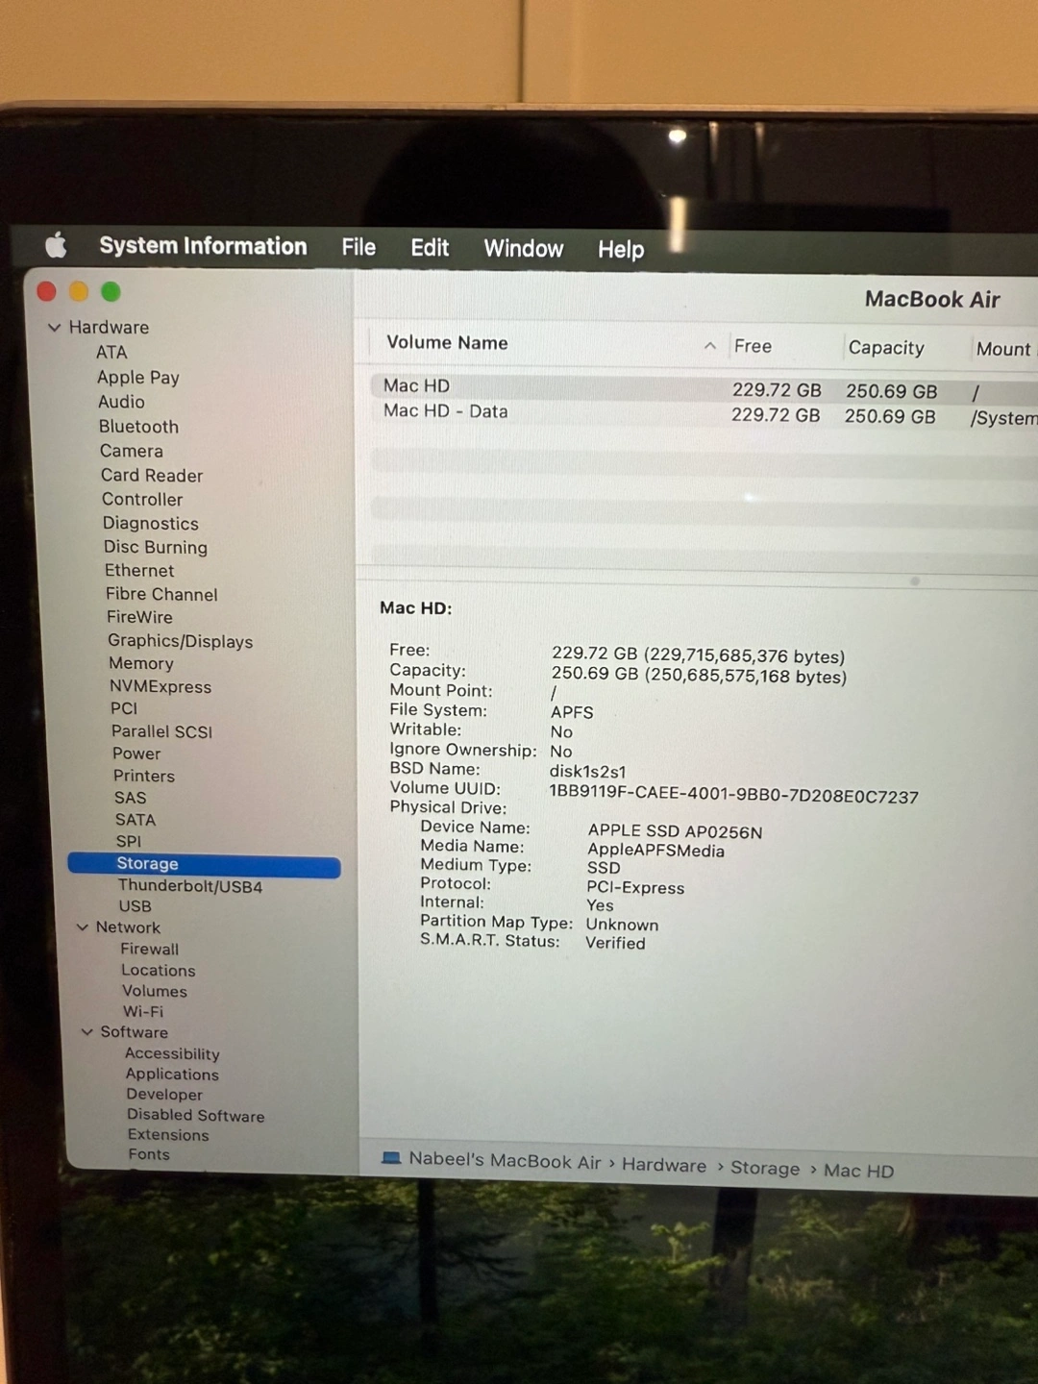Open the Edit menu

430,248
